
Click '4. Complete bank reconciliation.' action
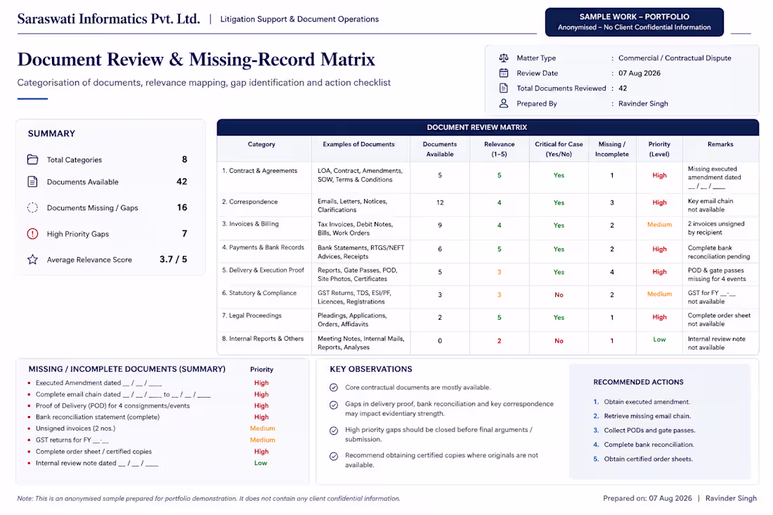643,445
